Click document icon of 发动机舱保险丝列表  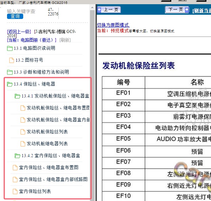(x=23, y=132)
